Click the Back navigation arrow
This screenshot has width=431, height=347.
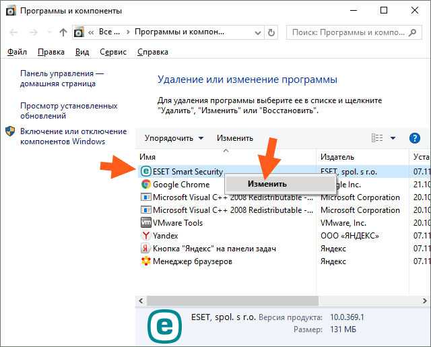click(x=13, y=32)
